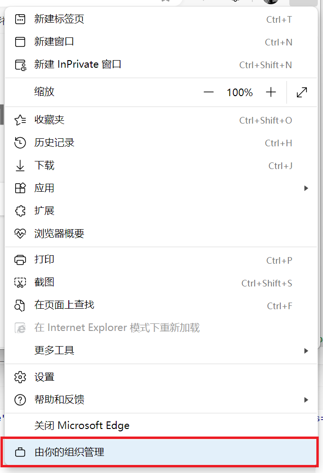The height and width of the screenshot is (473, 323).
Task: Click the 在页面上查找 magnifier icon
Action: coord(20,305)
